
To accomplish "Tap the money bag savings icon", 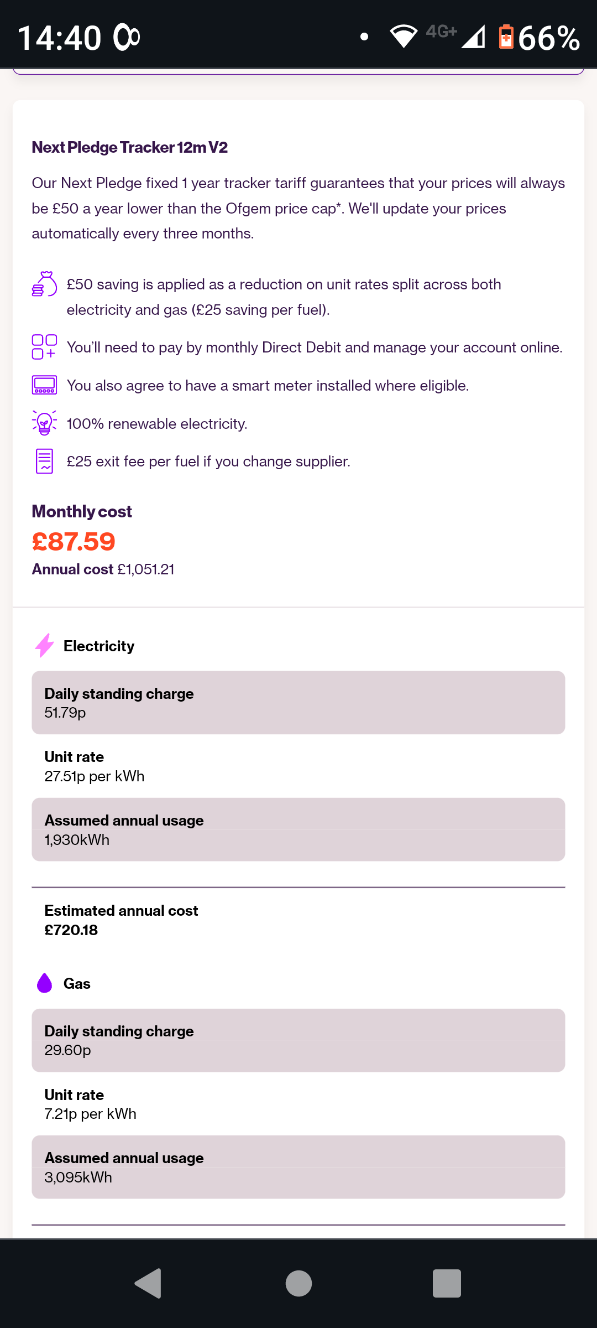I will pos(44,284).
